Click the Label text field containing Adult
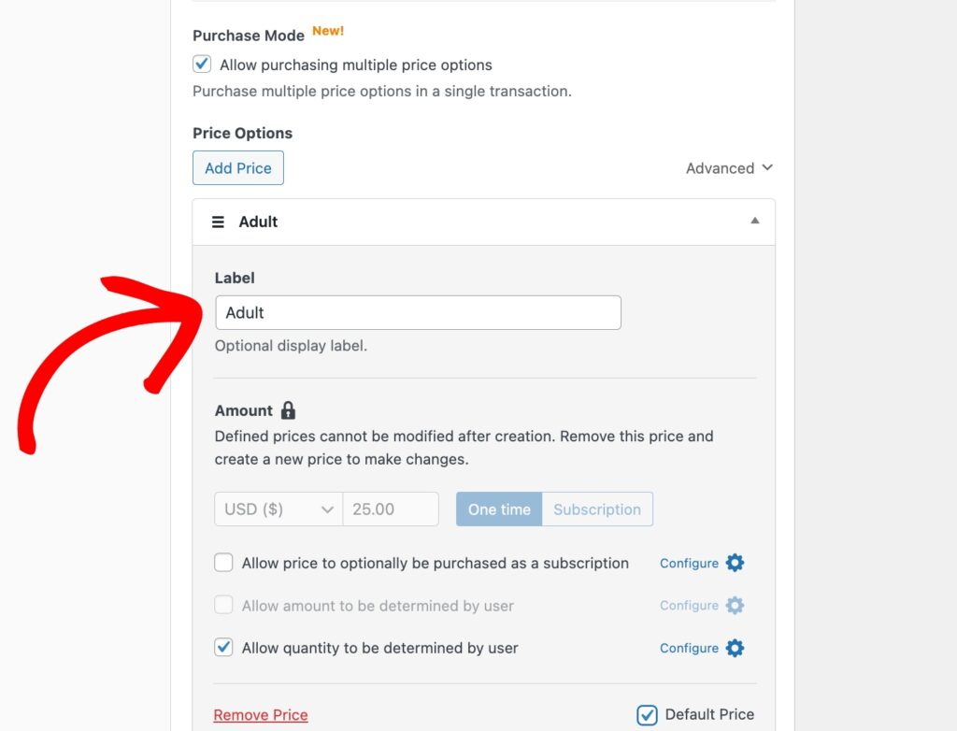 click(x=418, y=313)
